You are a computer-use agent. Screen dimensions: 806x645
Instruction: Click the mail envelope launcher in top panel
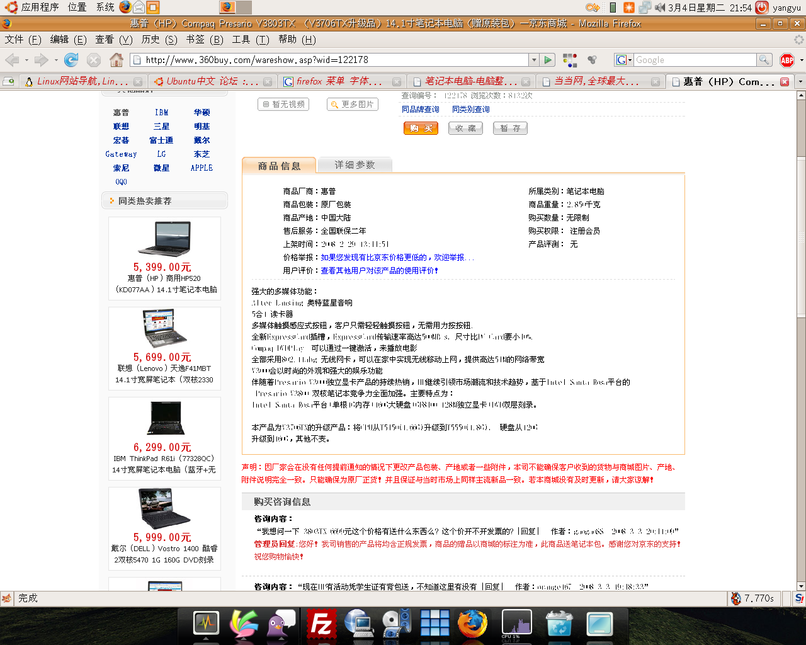pos(139,8)
